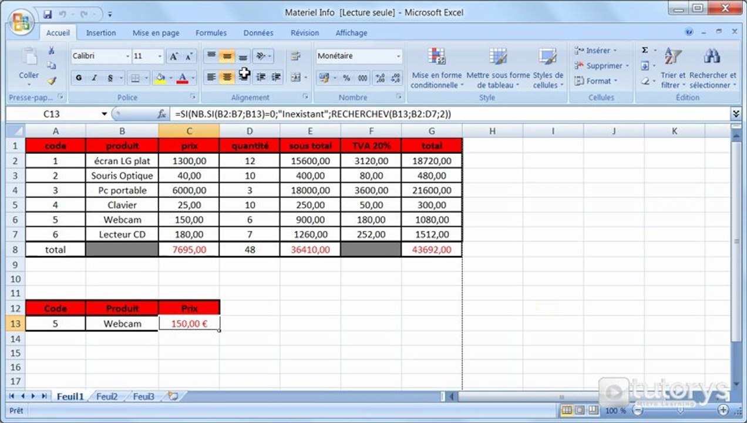The height and width of the screenshot is (423, 747).
Task: Click the yellow fill color button
Action: click(x=159, y=78)
